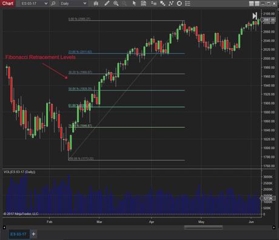This screenshot has height=240, width=279.
Task: Jump to the most recent bar arrow
Action: (x=255, y=16)
